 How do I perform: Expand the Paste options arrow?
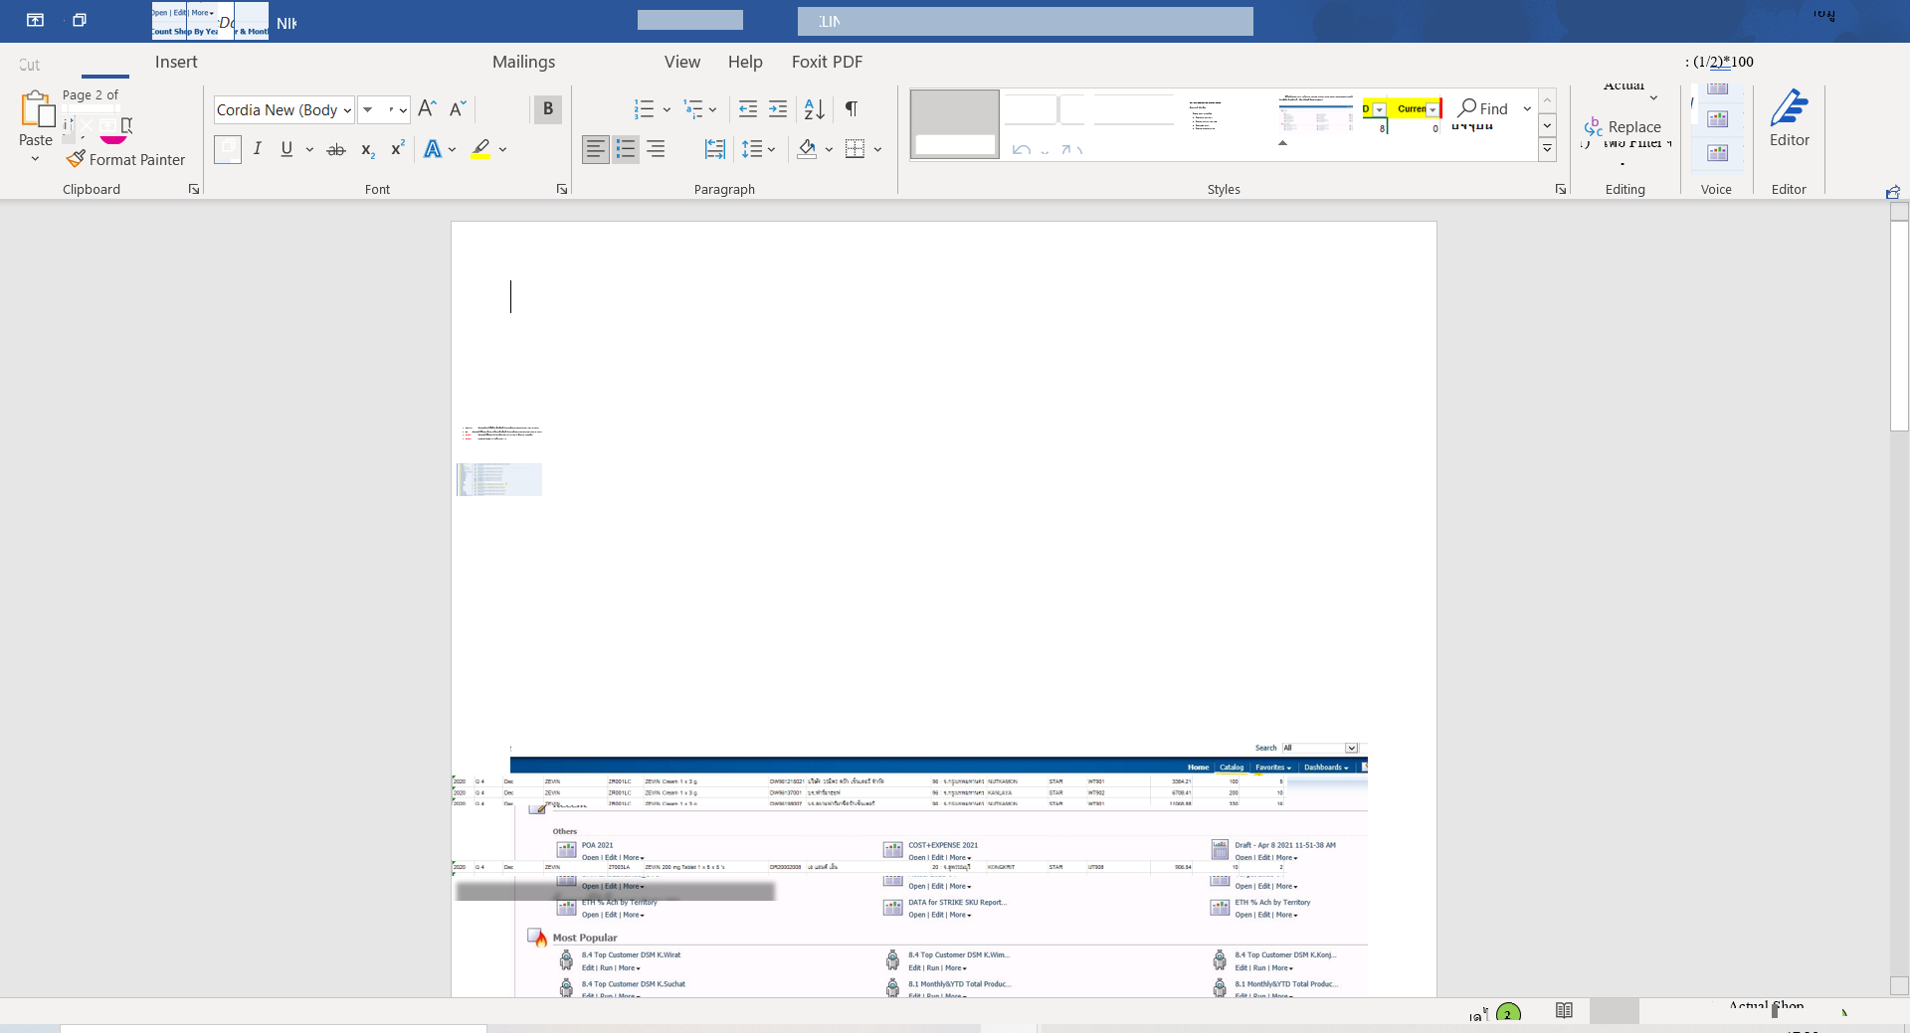click(35, 159)
